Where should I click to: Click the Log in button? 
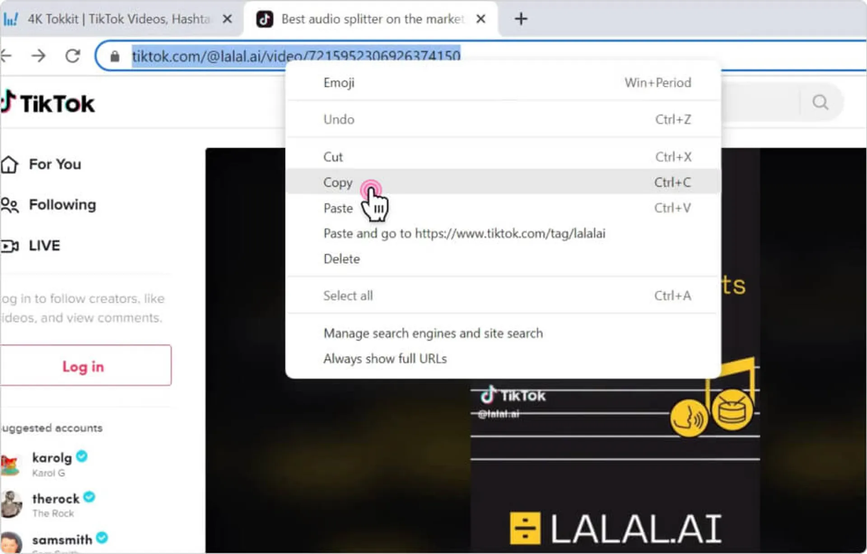tap(83, 366)
